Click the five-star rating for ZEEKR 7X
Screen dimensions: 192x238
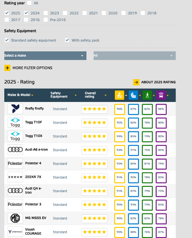(94, 178)
